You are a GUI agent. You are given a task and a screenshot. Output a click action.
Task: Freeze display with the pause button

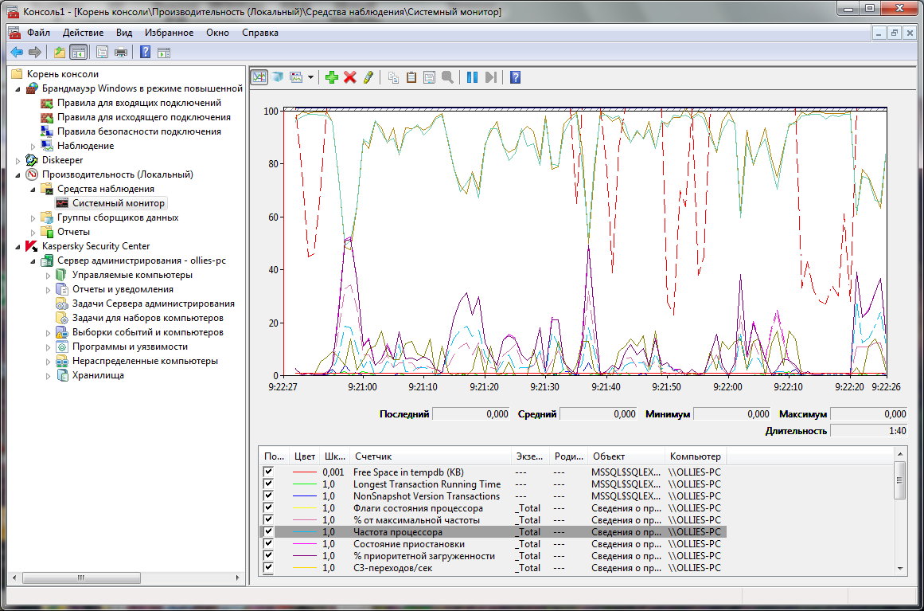472,77
